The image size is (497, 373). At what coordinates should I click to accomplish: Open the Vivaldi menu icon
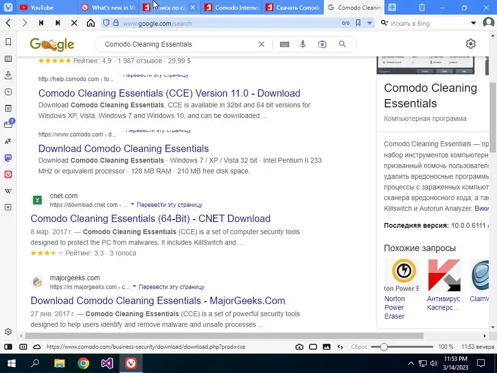(8, 7)
